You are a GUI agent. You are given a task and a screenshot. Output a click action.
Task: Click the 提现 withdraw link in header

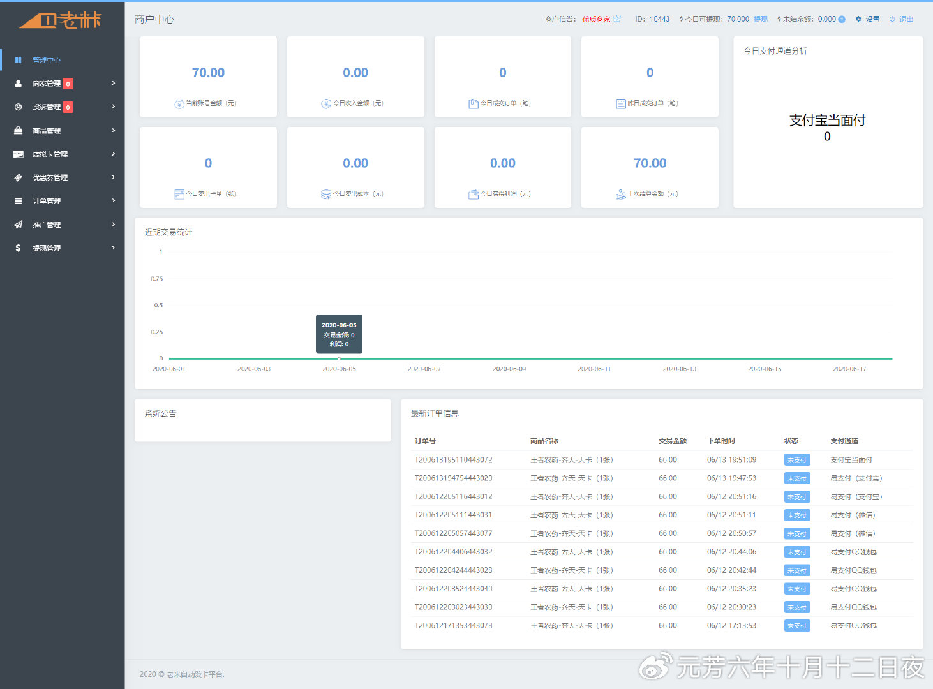pyautogui.click(x=761, y=19)
